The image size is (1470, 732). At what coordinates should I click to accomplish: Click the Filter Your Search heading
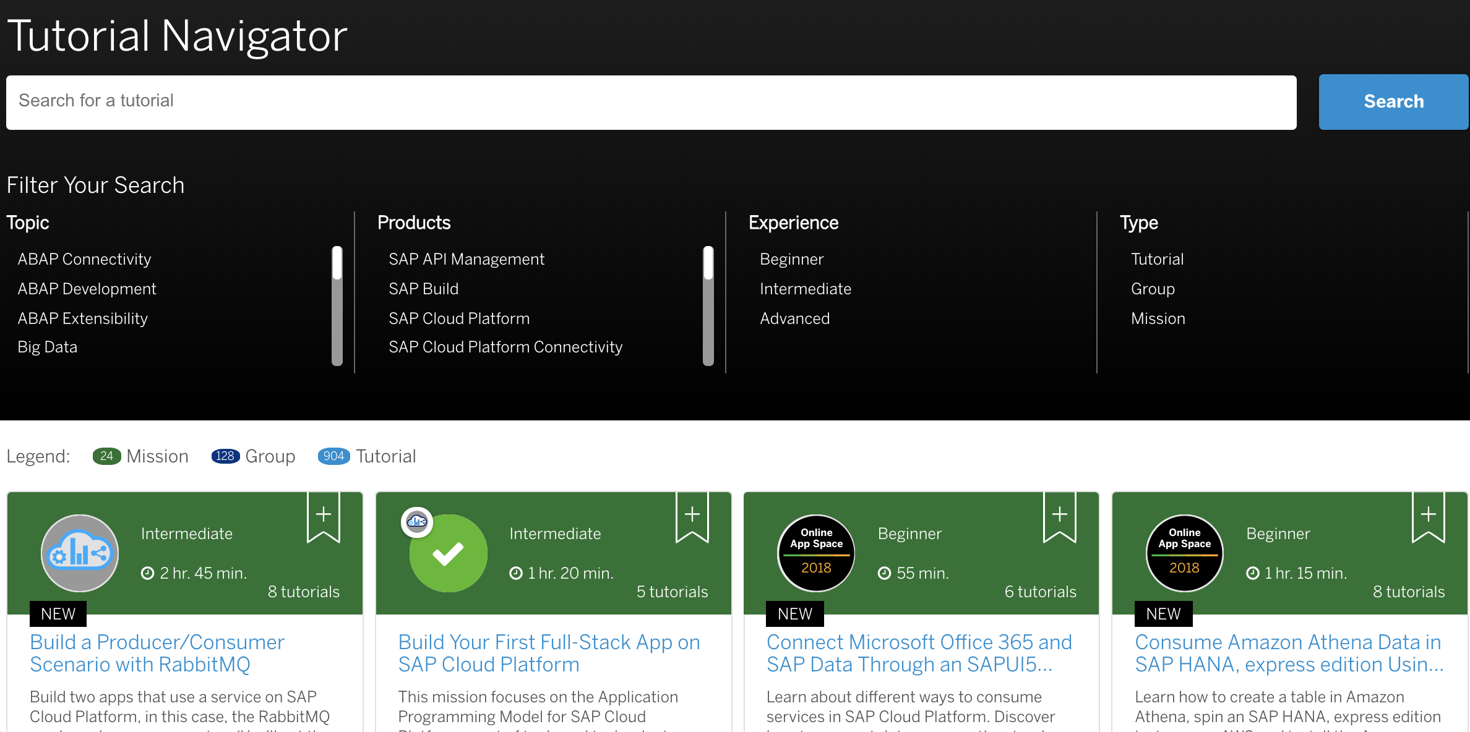95,185
